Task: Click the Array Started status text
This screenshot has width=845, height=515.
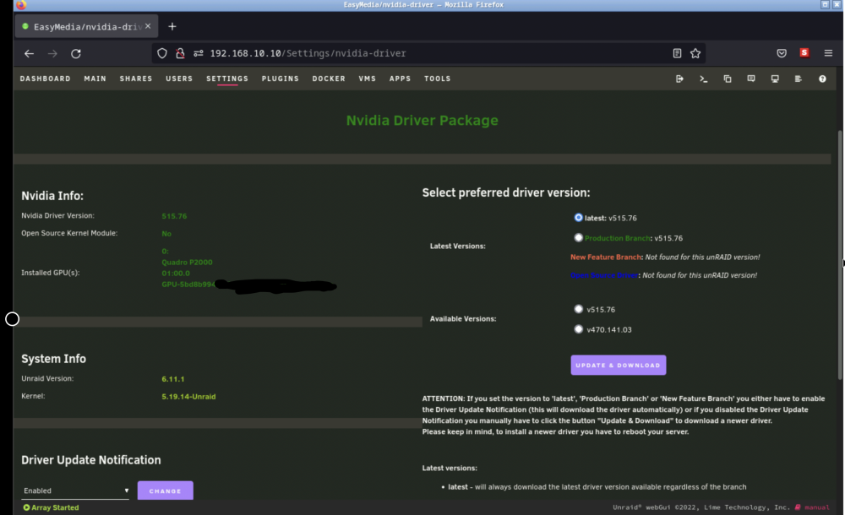Action: coord(55,507)
